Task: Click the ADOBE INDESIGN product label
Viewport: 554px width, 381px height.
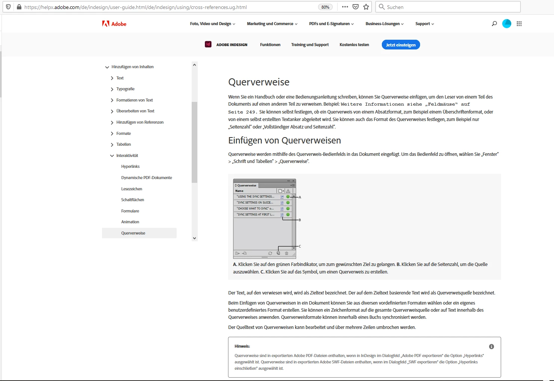Action: [x=232, y=45]
